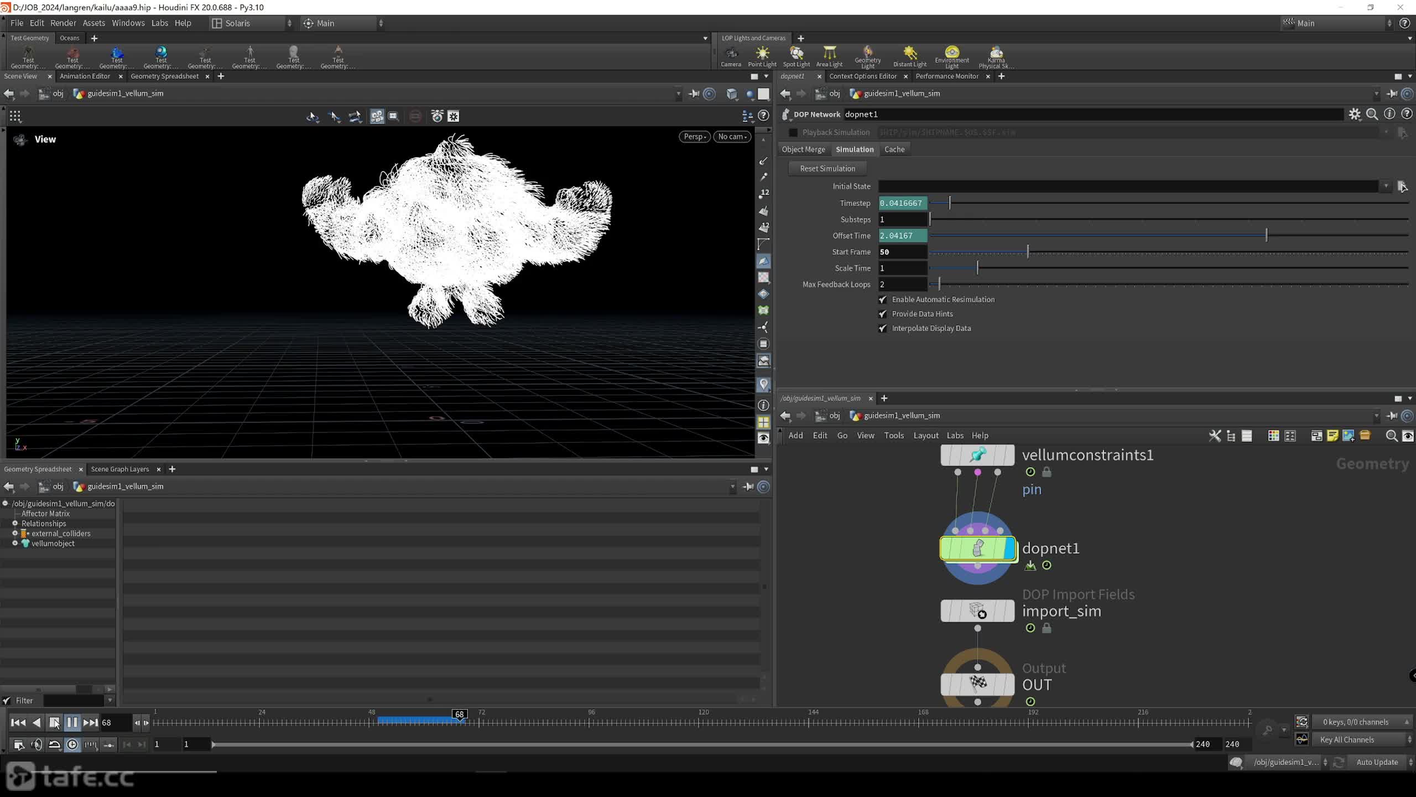Click the Substeps value field

point(903,220)
